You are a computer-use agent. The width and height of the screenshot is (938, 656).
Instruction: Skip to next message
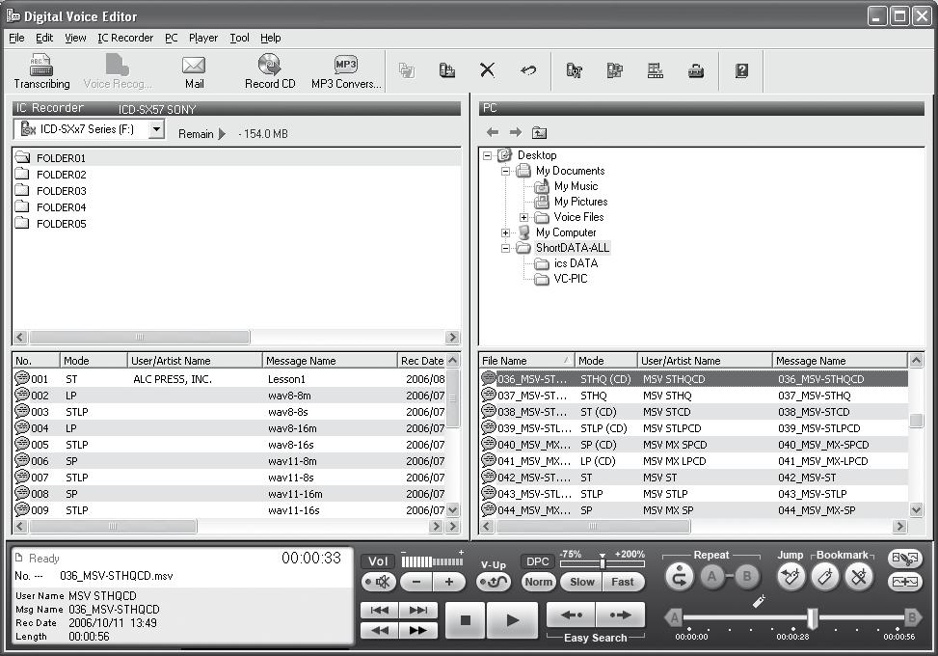click(x=418, y=610)
